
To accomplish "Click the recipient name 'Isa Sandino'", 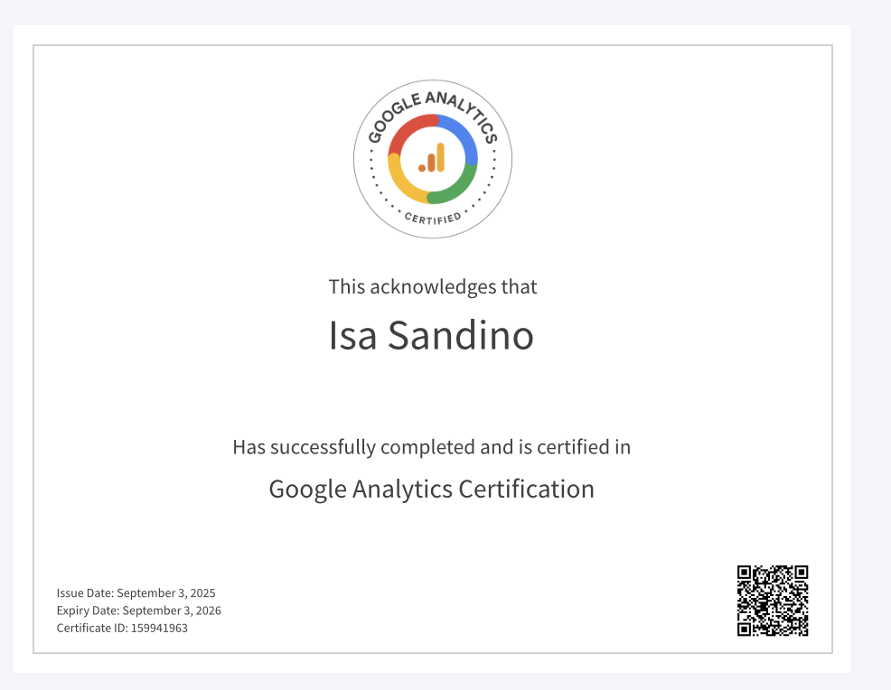I will click(x=431, y=336).
